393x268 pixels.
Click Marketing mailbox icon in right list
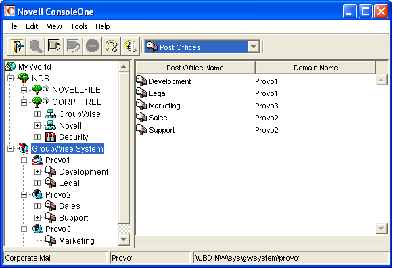coord(141,106)
